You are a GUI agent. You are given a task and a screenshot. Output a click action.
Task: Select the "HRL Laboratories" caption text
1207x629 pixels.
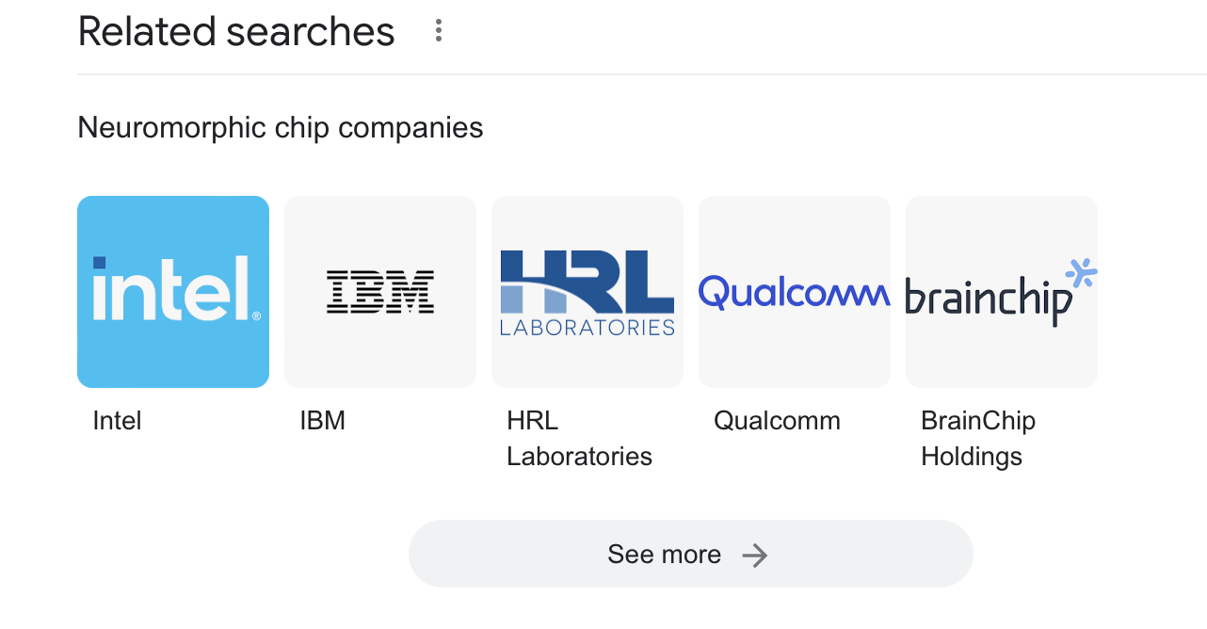(x=579, y=439)
